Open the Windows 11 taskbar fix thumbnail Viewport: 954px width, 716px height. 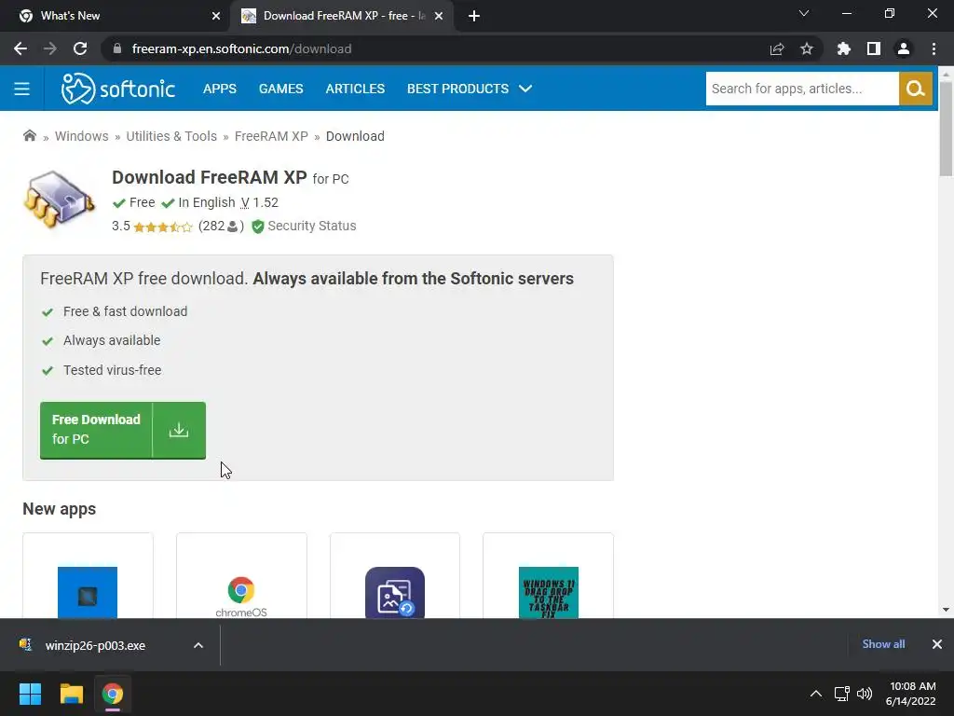(x=548, y=592)
